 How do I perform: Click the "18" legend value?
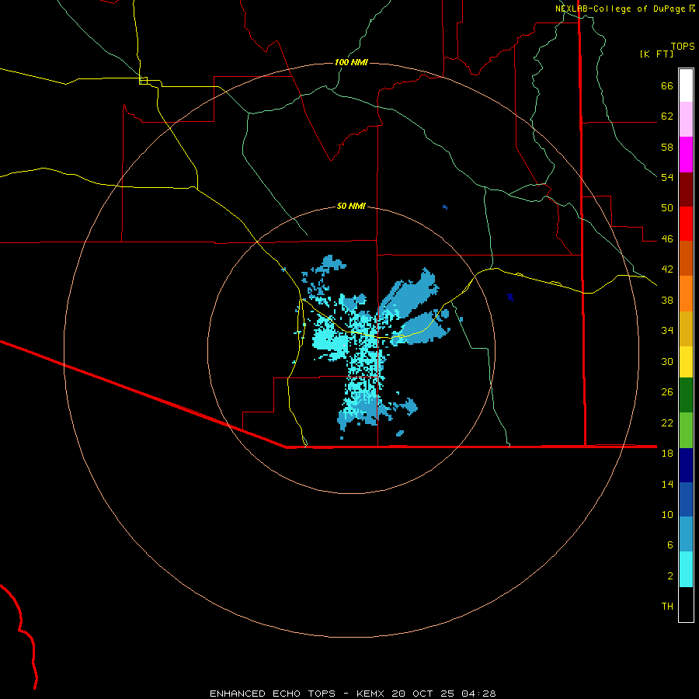coord(667,454)
